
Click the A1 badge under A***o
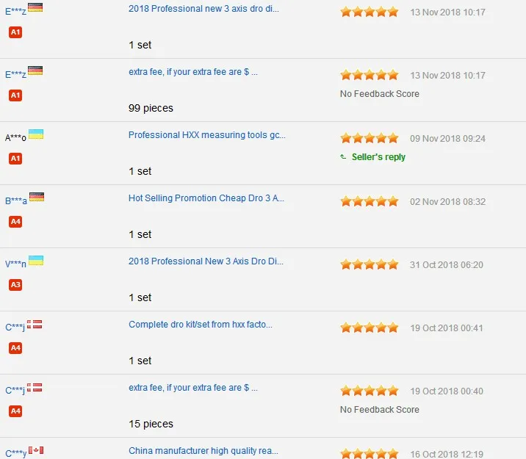point(15,158)
